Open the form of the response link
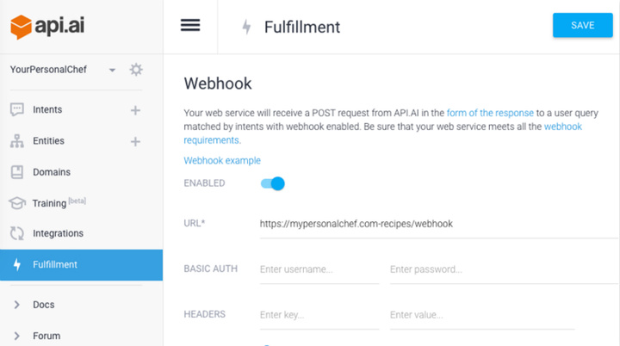 490,113
